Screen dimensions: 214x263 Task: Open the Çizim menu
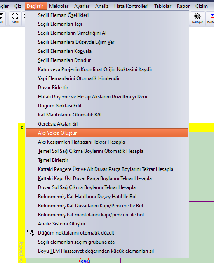point(202,6)
